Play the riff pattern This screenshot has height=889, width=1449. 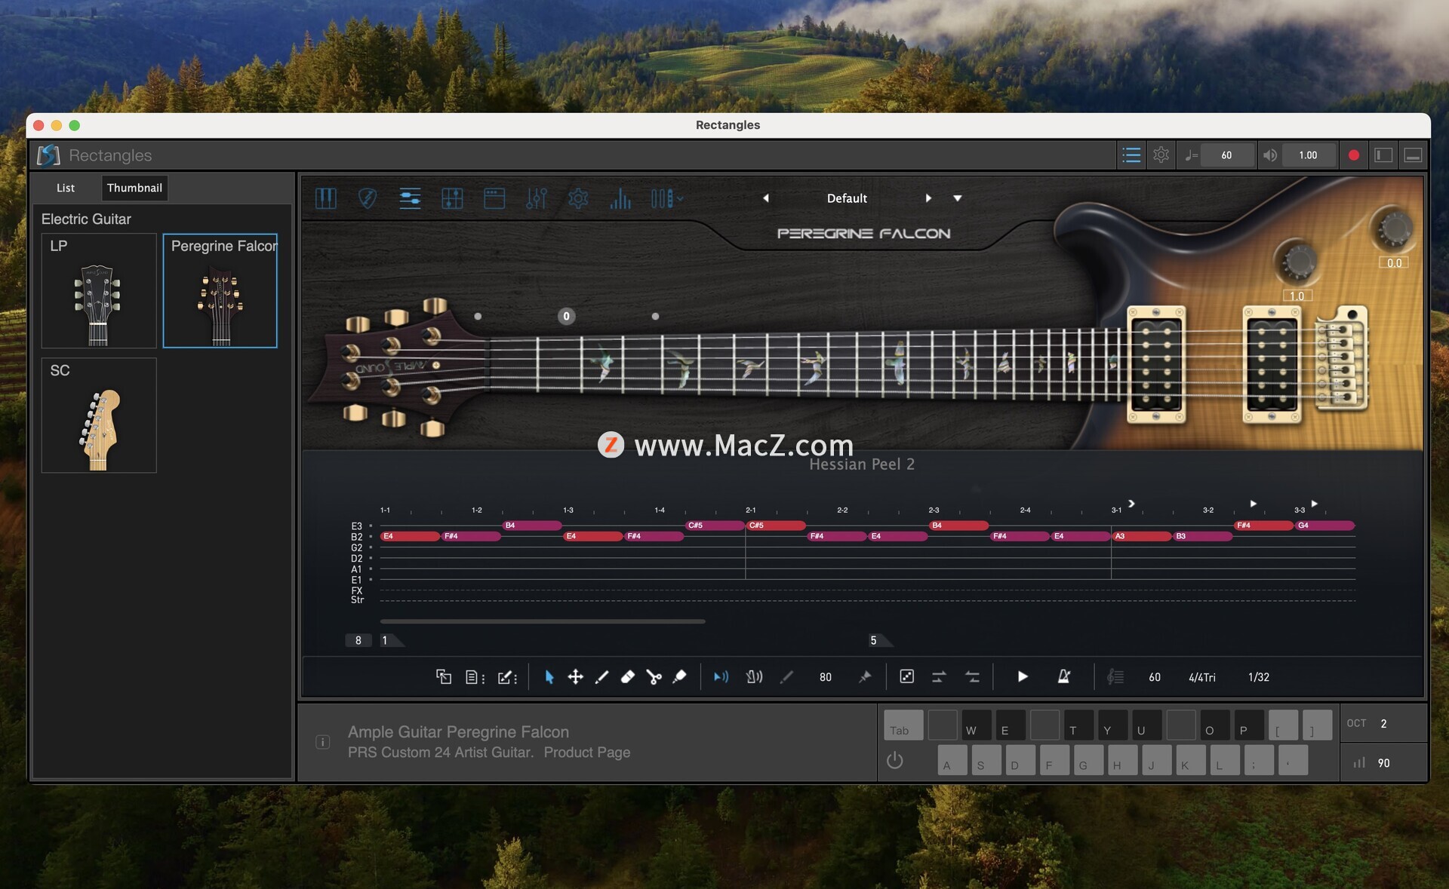click(x=1023, y=677)
